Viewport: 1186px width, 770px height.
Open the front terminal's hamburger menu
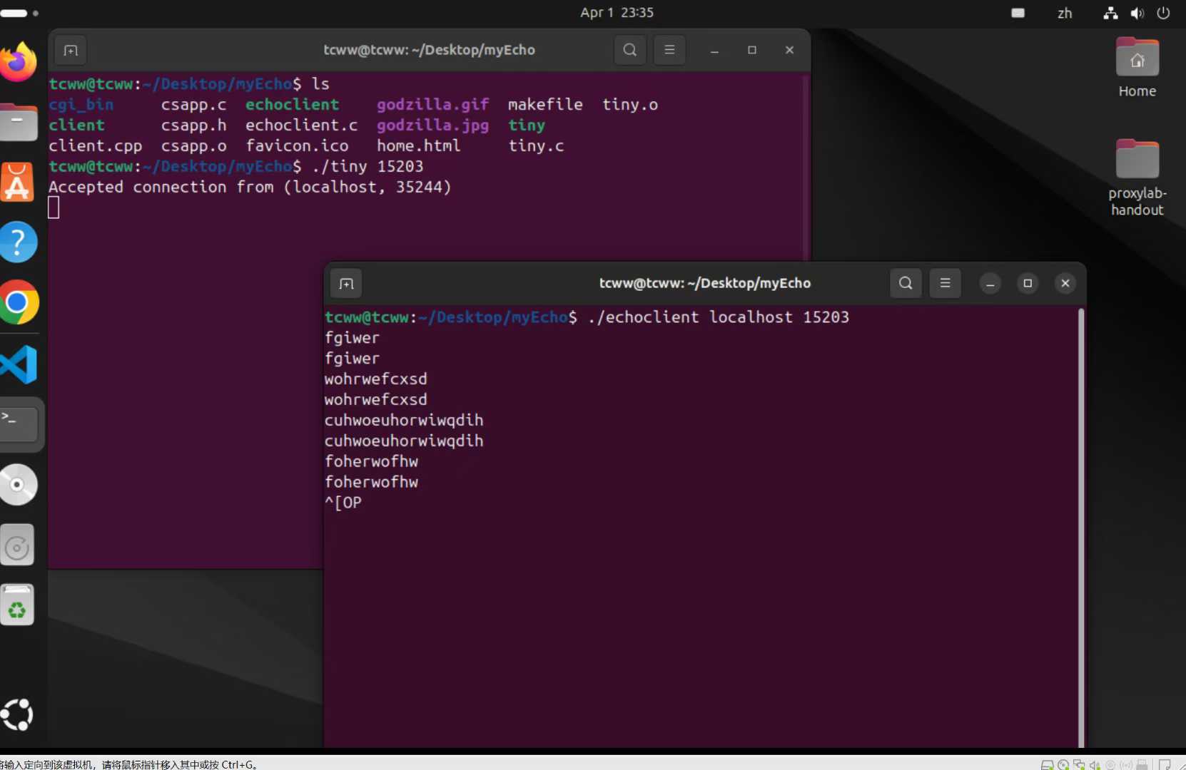pos(946,283)
